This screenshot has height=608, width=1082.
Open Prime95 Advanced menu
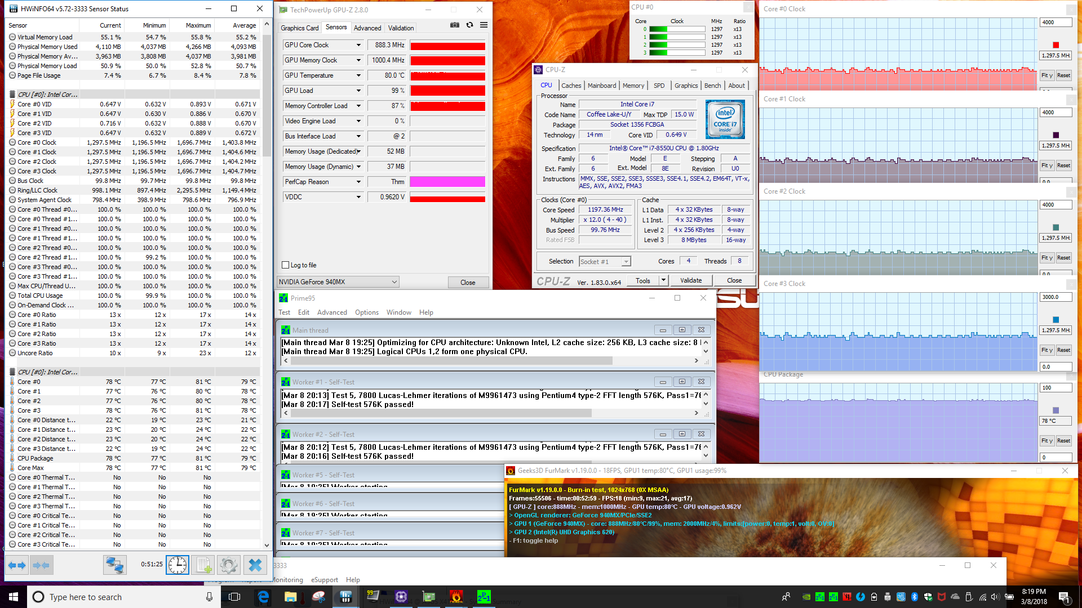coord(332,312)
